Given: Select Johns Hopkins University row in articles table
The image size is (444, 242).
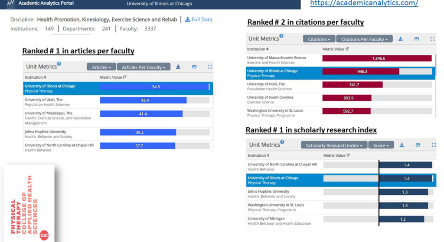Looking at the screenshot, I should [118, 134].
